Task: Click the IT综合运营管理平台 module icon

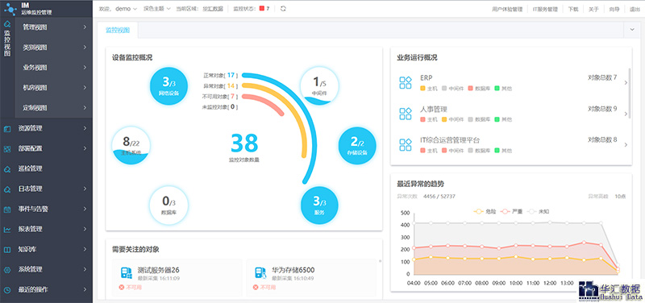Action: (406, 145)
